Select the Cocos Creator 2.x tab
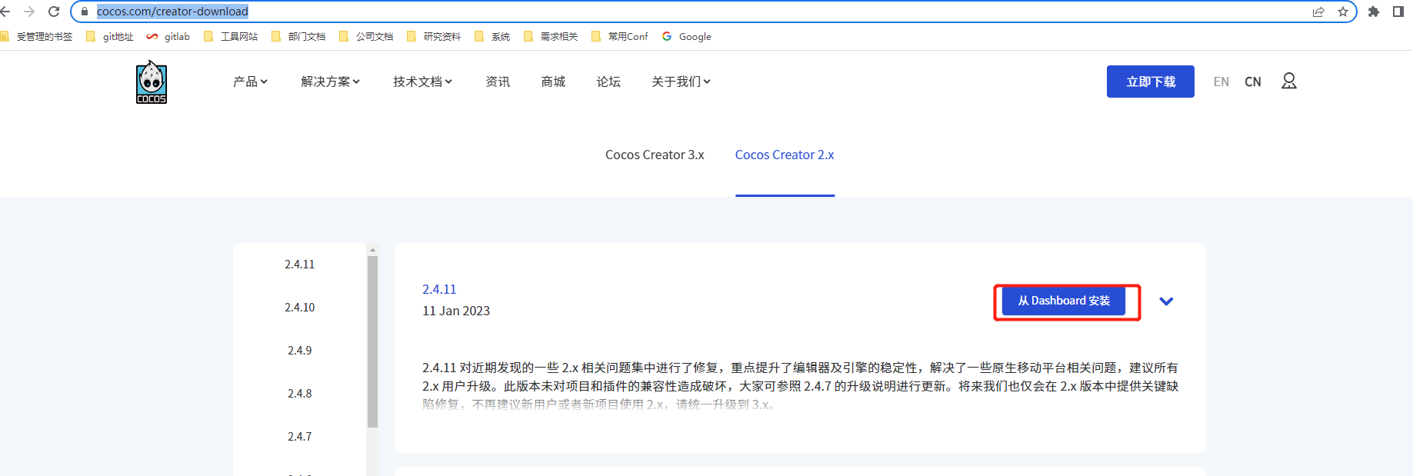The image size is (1413, 476). coord(785,155)
